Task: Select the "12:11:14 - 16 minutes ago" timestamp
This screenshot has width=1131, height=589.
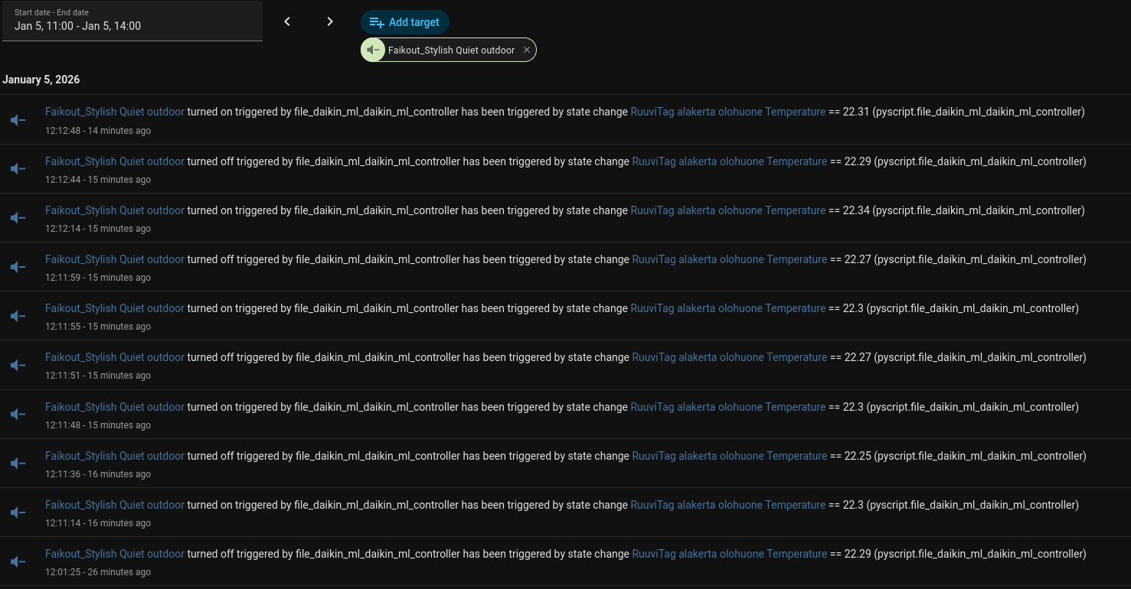Action: tap(98, 523)
